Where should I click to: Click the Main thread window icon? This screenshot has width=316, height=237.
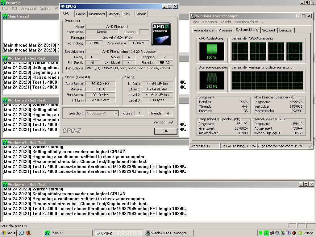pos(5,16)
